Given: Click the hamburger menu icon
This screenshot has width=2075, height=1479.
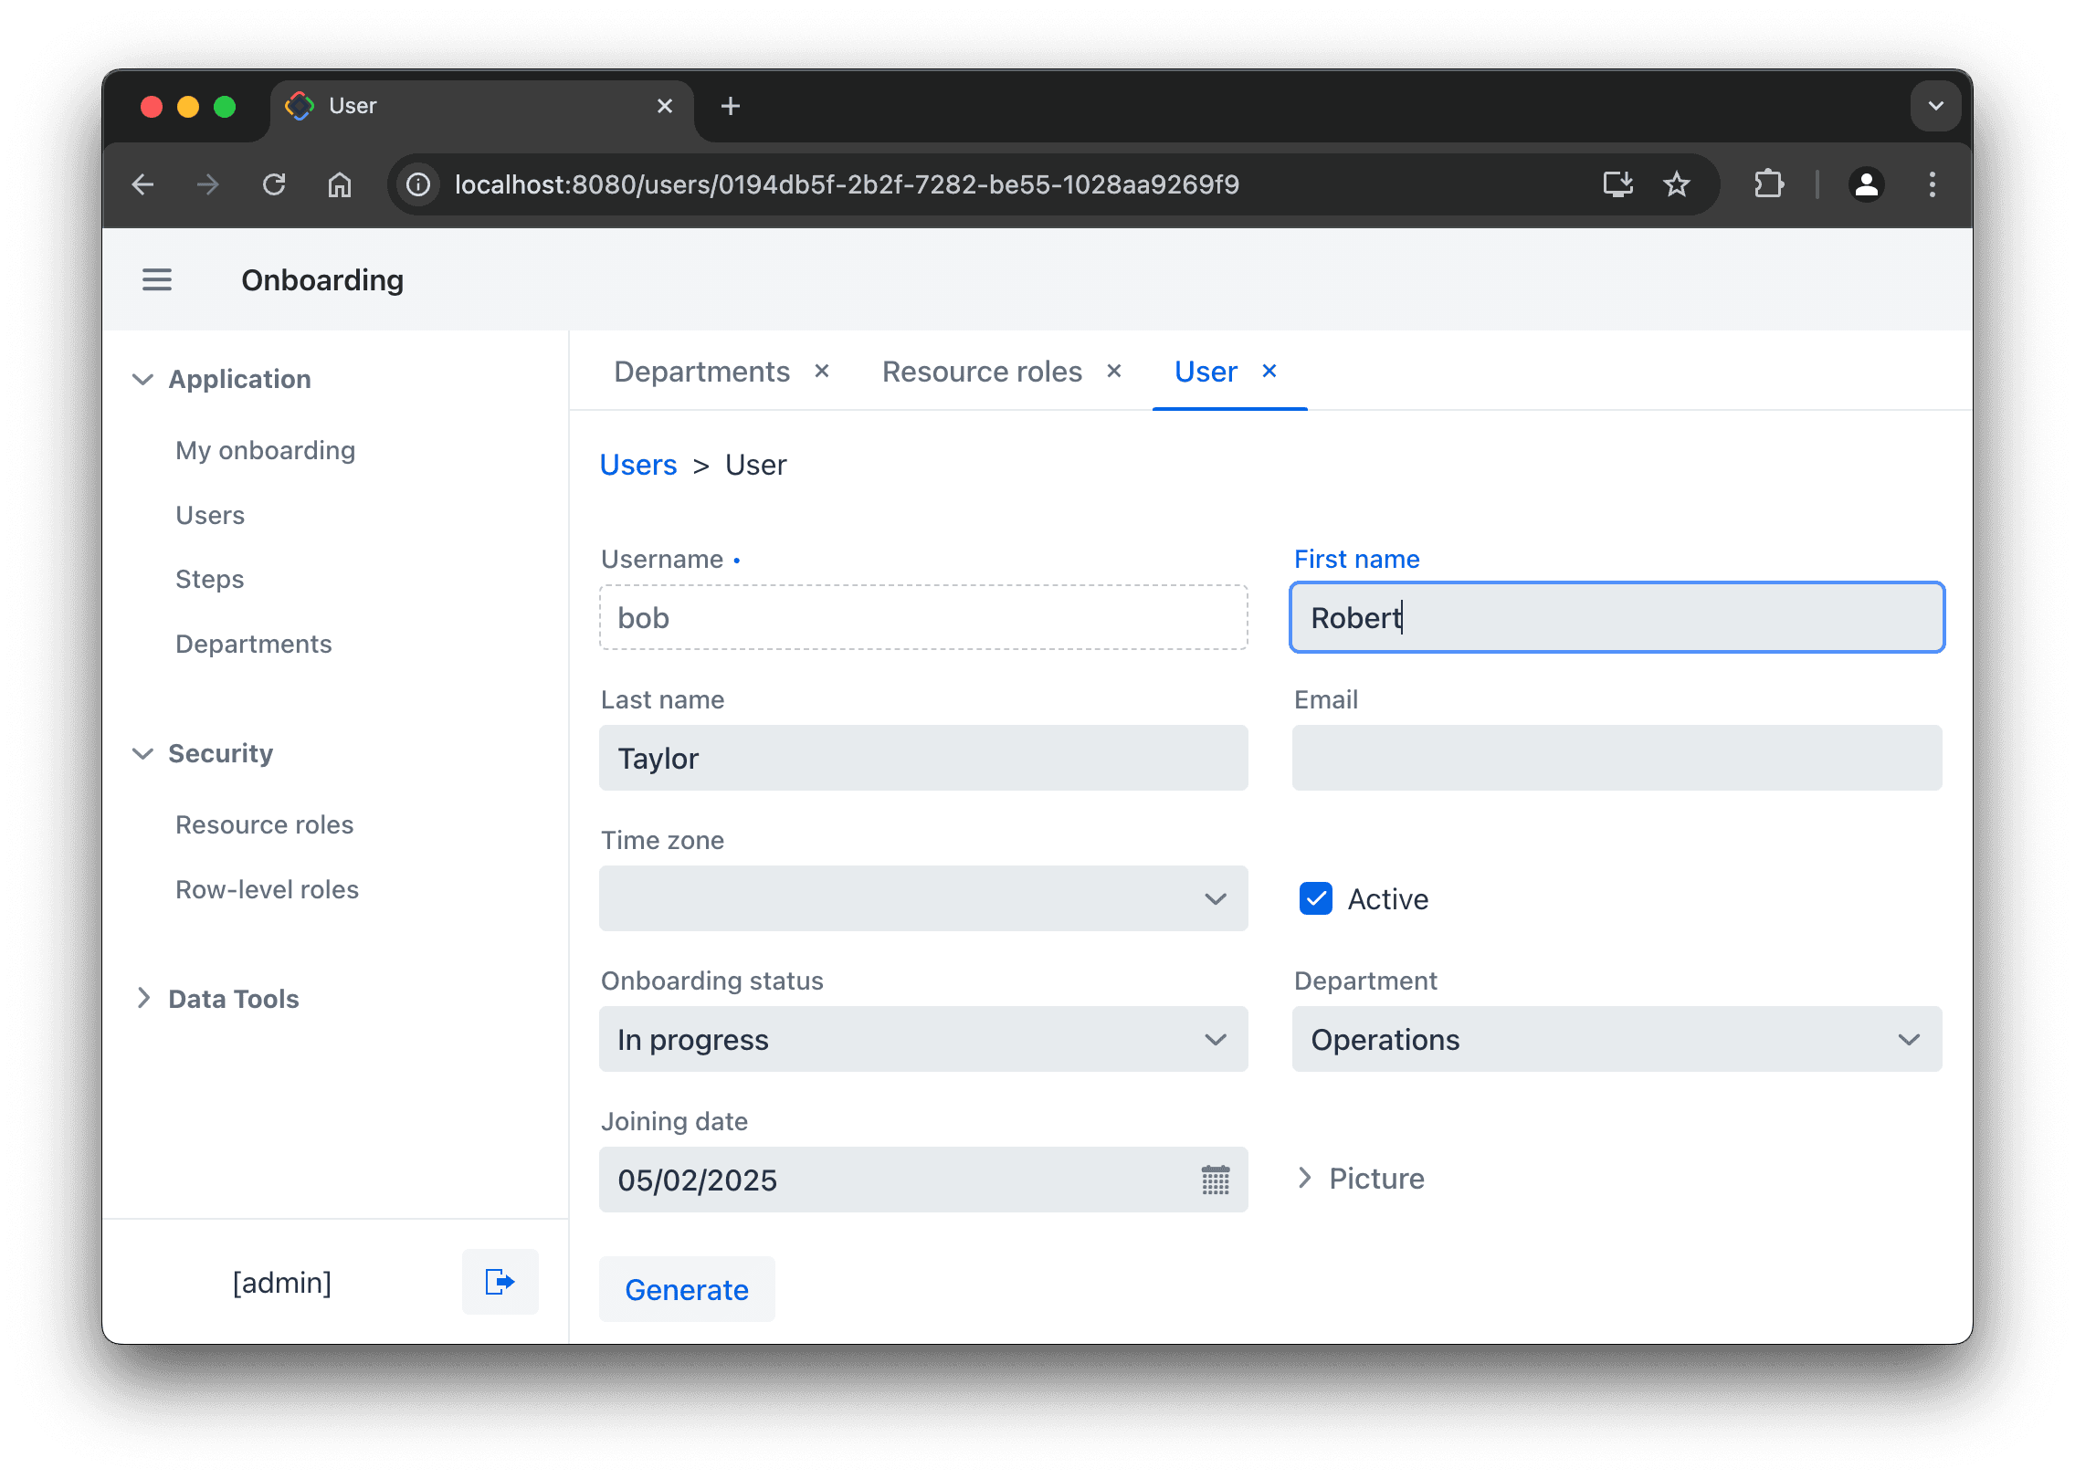Looking at the screenshot, I should pyautogui.click(x=157, y=279).
